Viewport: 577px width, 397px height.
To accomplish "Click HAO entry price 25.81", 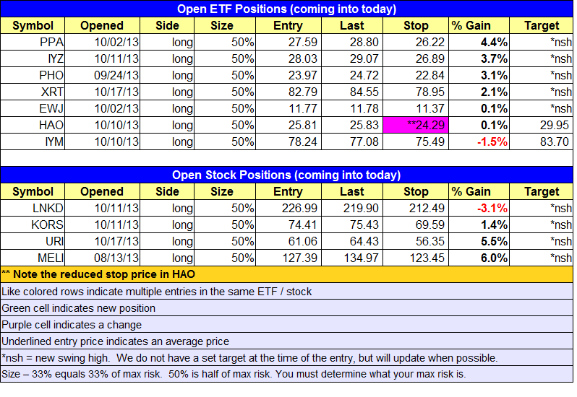I will [x=288, y=125].
